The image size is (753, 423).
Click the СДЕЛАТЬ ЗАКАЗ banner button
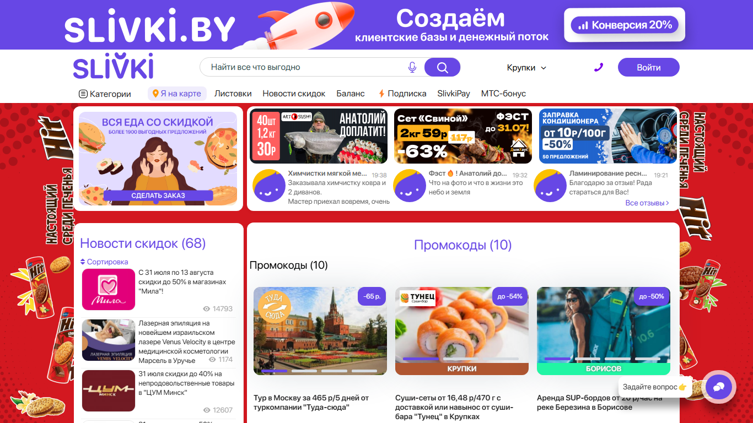click(158, 196)
